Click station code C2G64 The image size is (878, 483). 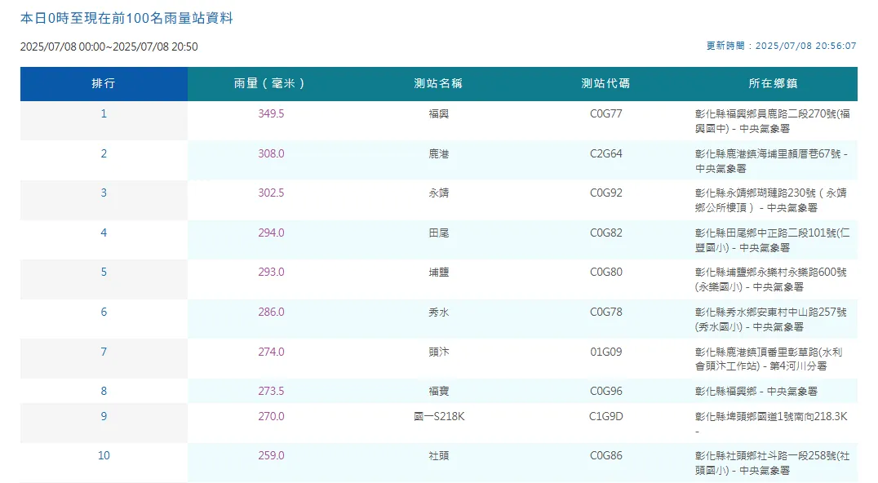[605, 154]
